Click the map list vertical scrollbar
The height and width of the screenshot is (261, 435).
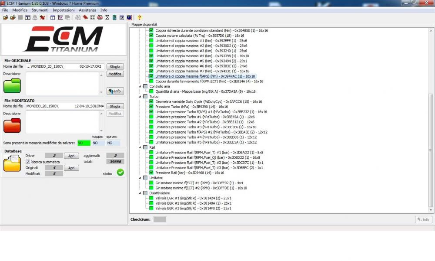[431, 130]
